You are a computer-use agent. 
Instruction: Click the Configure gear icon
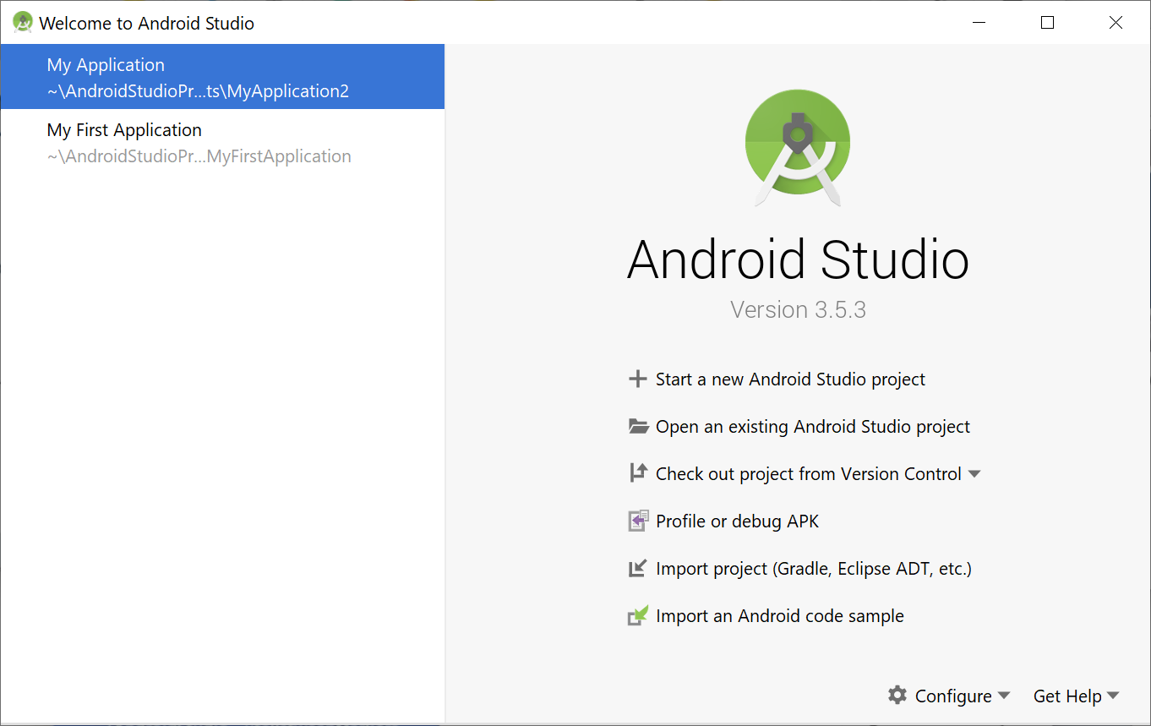897,696
